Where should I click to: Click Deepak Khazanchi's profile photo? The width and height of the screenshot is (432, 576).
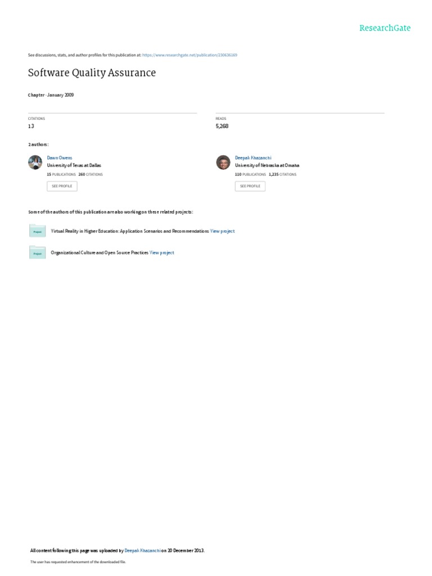(223, 163)
